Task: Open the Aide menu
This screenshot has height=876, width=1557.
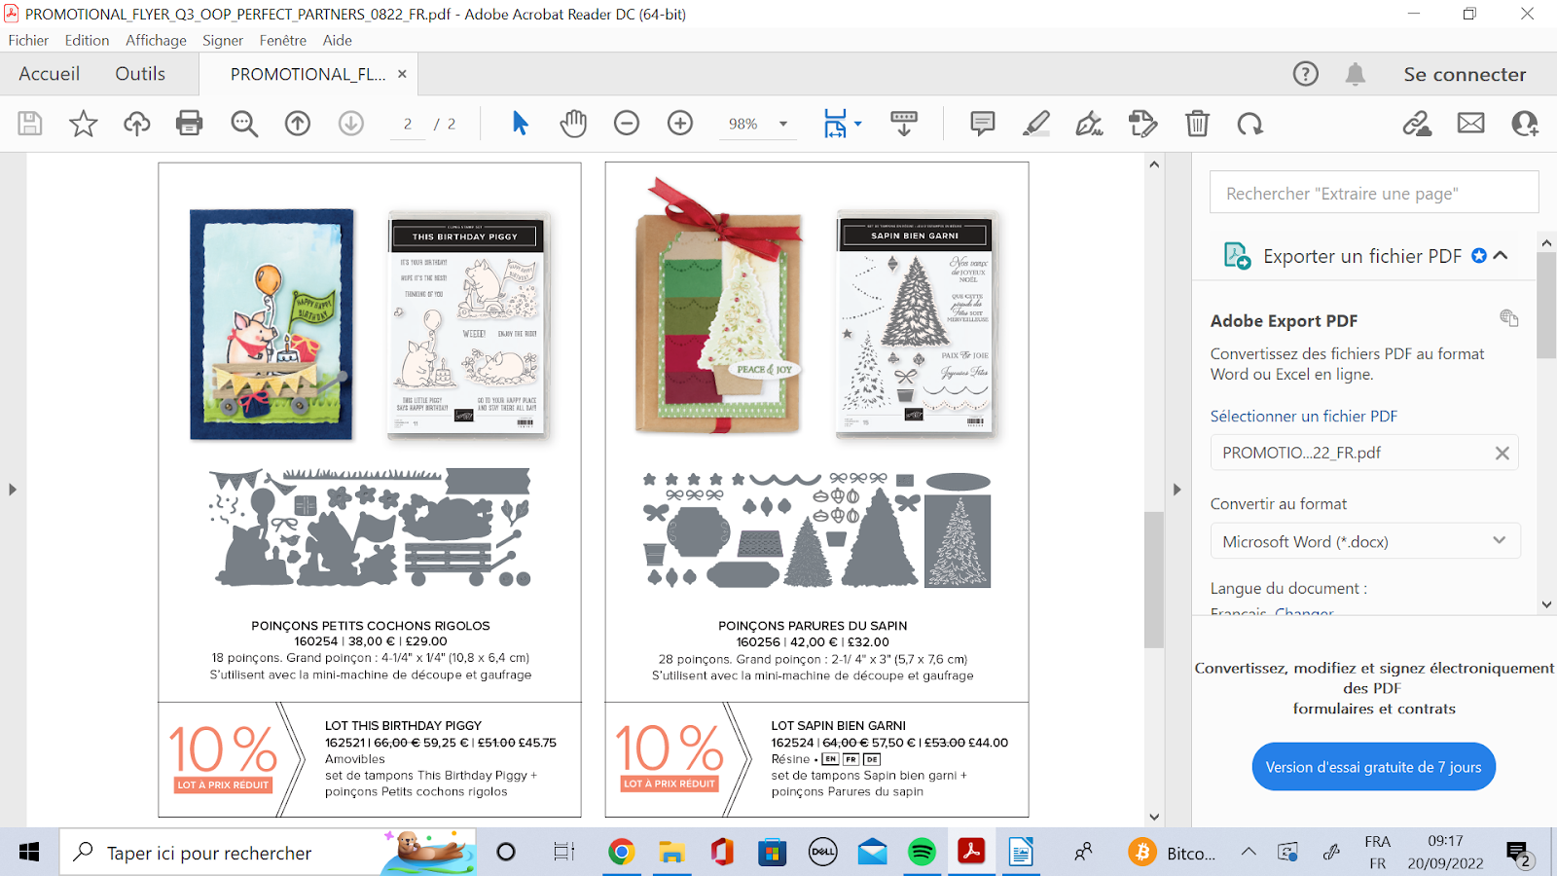Action: click(x=338, y=40)
